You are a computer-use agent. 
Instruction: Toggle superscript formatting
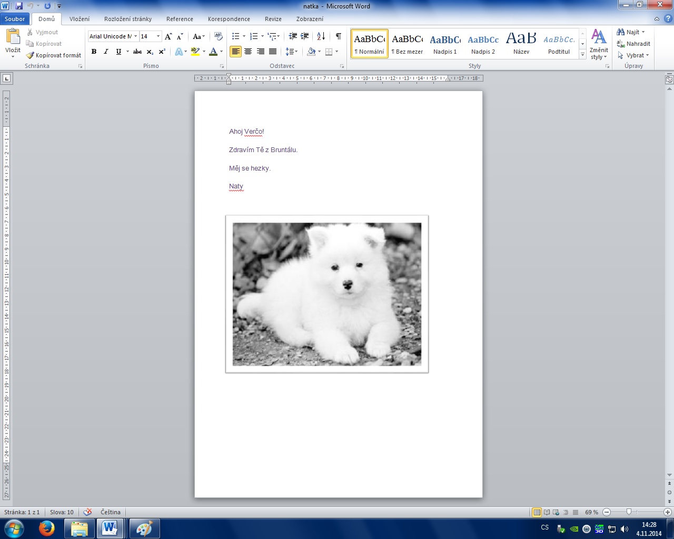pos(162,52)
